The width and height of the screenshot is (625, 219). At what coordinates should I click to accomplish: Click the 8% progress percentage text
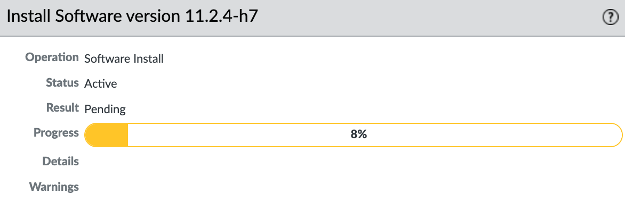[x=359, y=134]
